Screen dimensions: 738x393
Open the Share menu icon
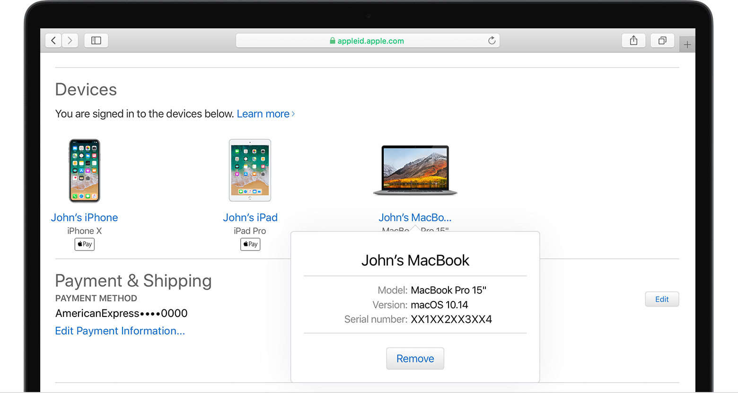tap(633, 41)
